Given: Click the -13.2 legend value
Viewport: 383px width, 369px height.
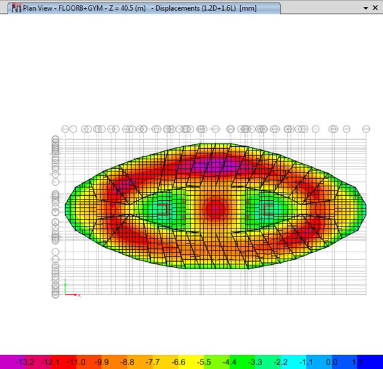Looking at the screenshot, I should 25,362.
